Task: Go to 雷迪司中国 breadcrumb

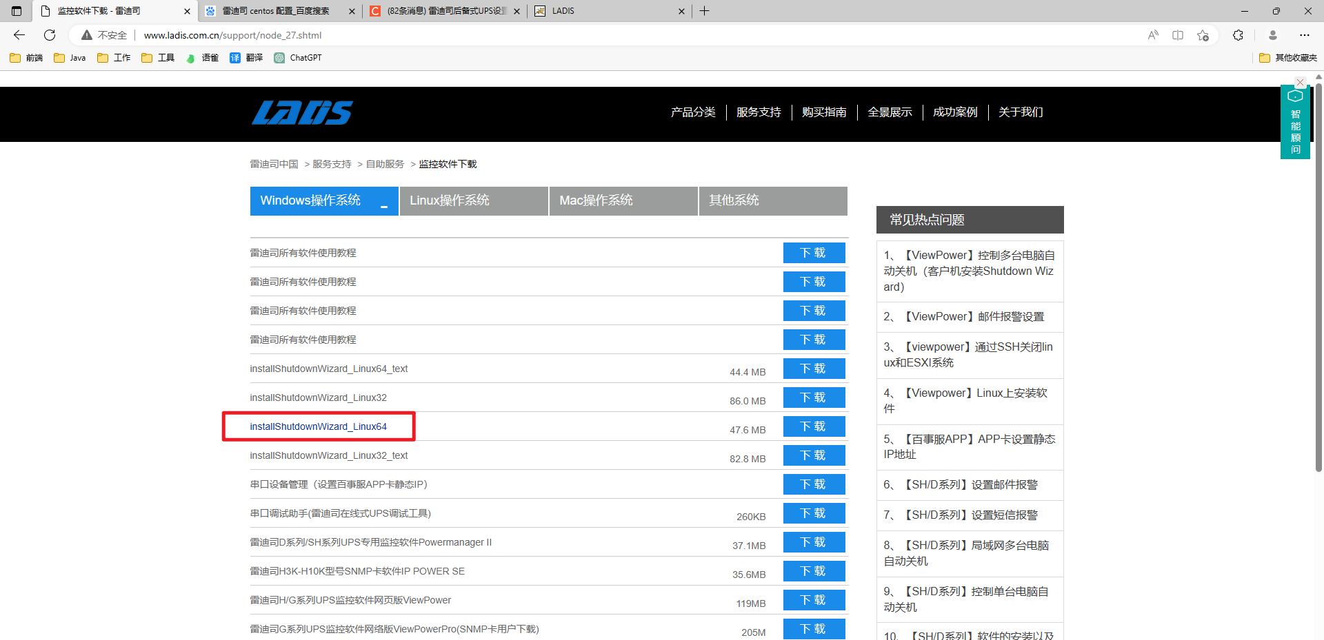Action: click(274, 164)
